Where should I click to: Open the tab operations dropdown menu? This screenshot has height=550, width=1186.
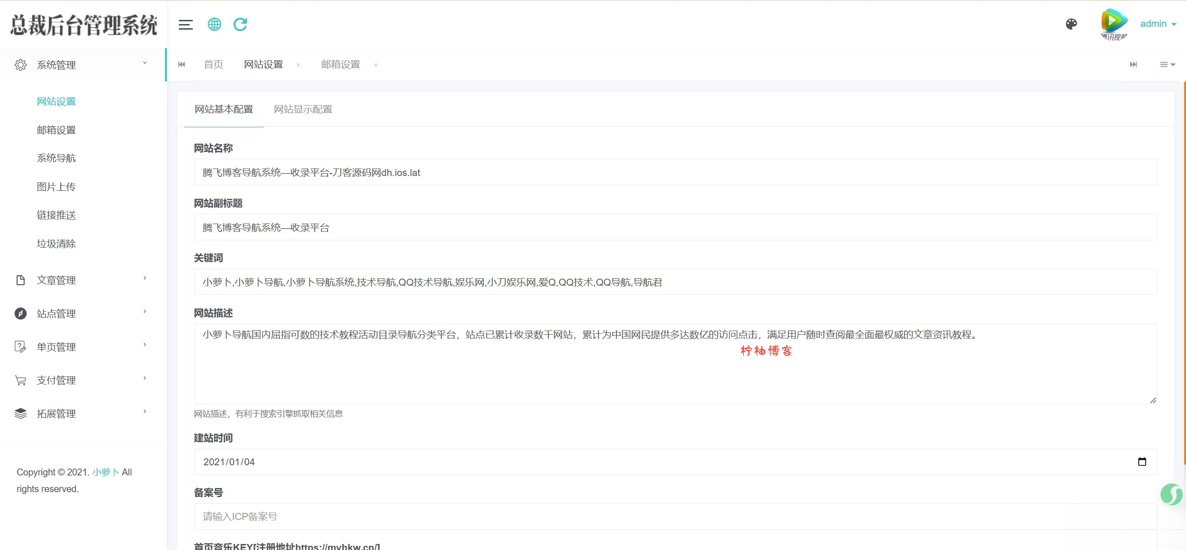click(x=1167, y=65)
